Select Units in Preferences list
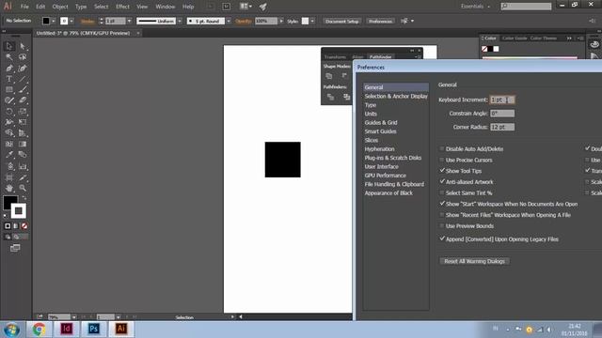The height and width of the screenshot is (338, 602). pyautogui.click(x=371, y=114)
